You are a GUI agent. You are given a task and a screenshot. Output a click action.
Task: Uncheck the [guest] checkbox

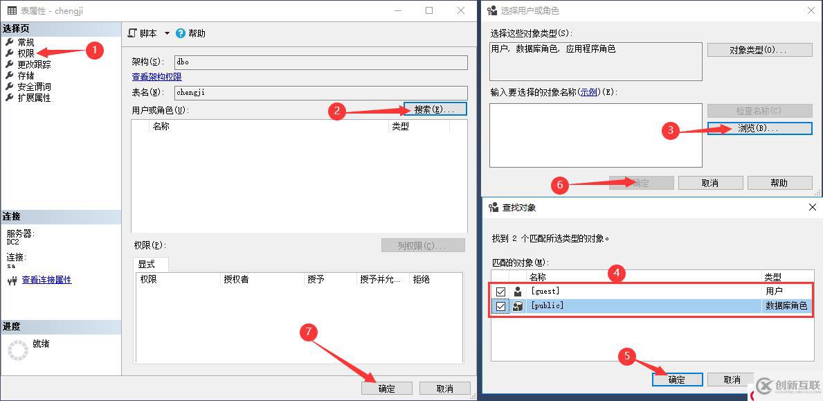click(x=501, y=291)
